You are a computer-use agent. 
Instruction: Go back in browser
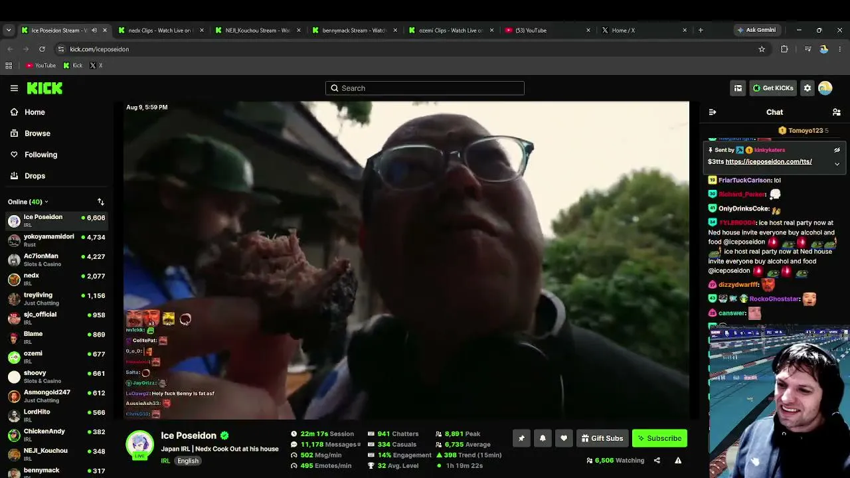10,49
